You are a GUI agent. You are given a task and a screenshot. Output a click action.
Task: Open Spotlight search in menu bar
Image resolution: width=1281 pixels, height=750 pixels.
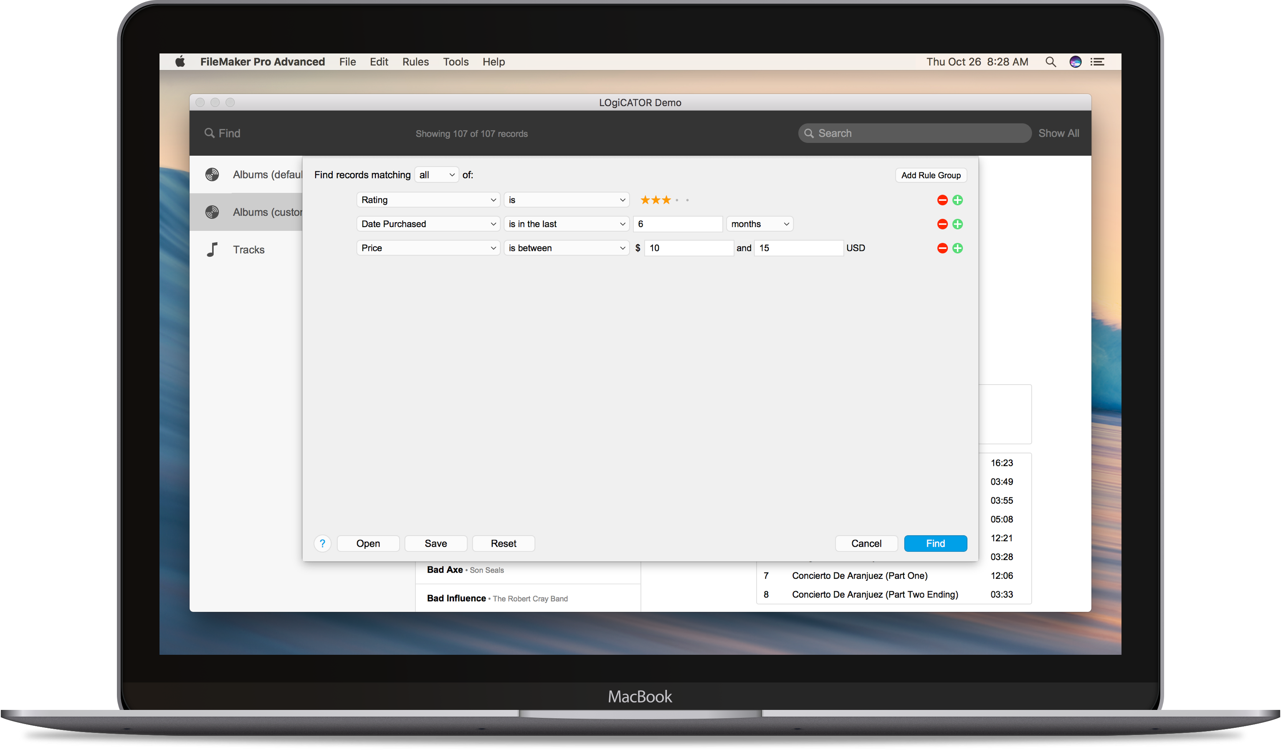coord(1050,61)
